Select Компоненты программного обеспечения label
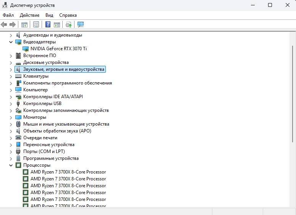 tap(67, 83)
